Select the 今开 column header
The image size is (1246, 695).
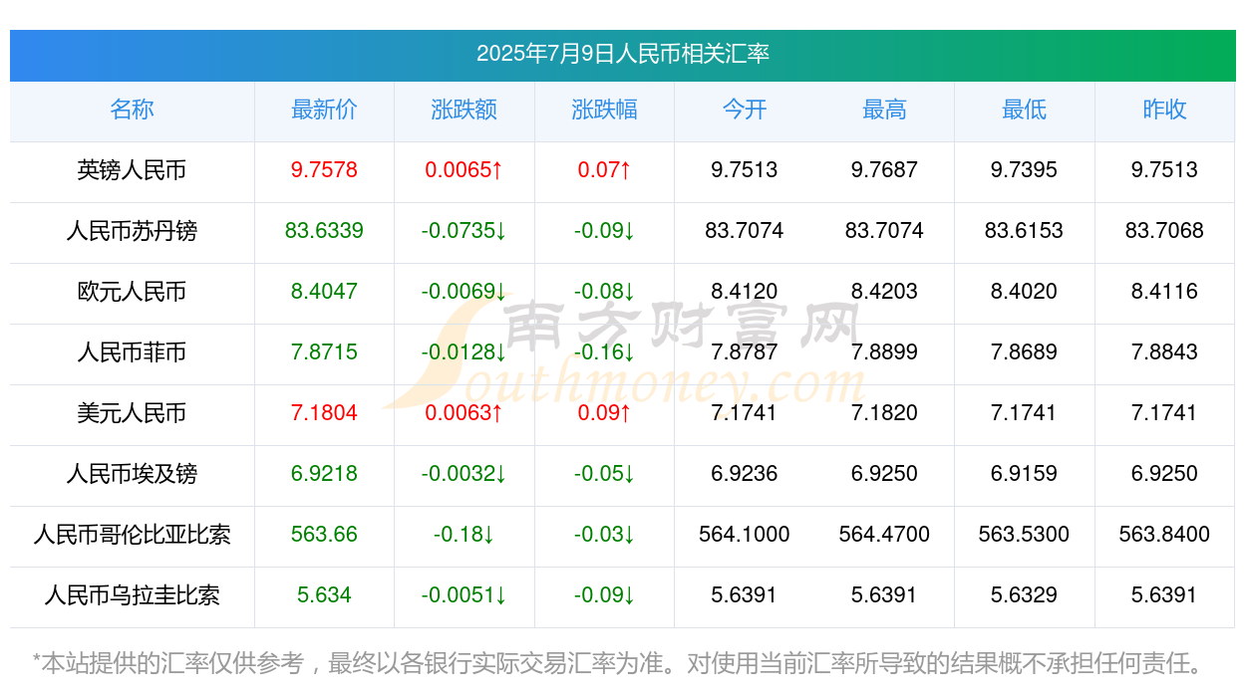[745, 110]
